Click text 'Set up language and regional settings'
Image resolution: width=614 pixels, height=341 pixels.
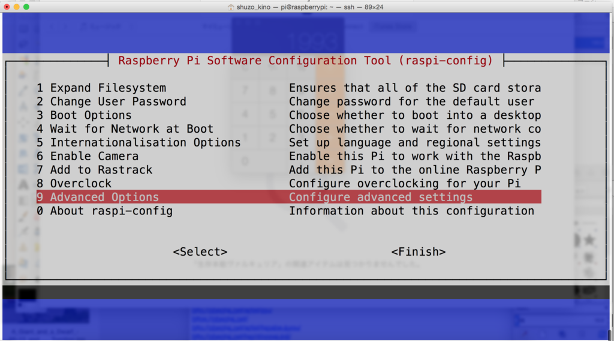pyautogui.click(x=415, y=143)
